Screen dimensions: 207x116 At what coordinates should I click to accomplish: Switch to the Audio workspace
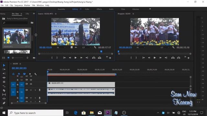point(111,9)
